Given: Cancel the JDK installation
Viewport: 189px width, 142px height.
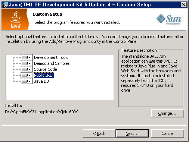Looking at the screenshot, I should pyautogui.click(x=167, y=133).
